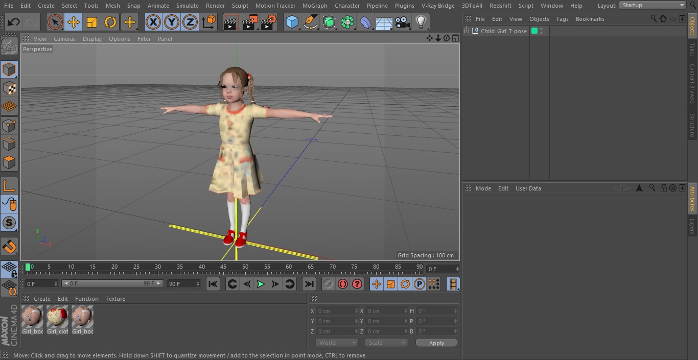
Task: Step to the next frame
Action: click(275, 284)
